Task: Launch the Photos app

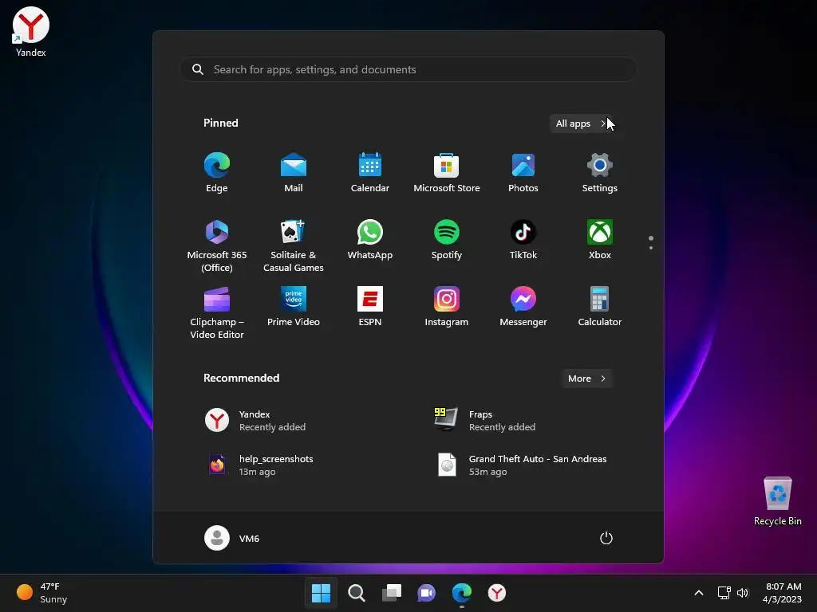Action: pyautogui.click(x=523, y=173)
